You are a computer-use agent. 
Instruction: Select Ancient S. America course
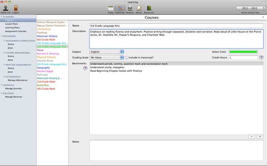tap(48, 54)
